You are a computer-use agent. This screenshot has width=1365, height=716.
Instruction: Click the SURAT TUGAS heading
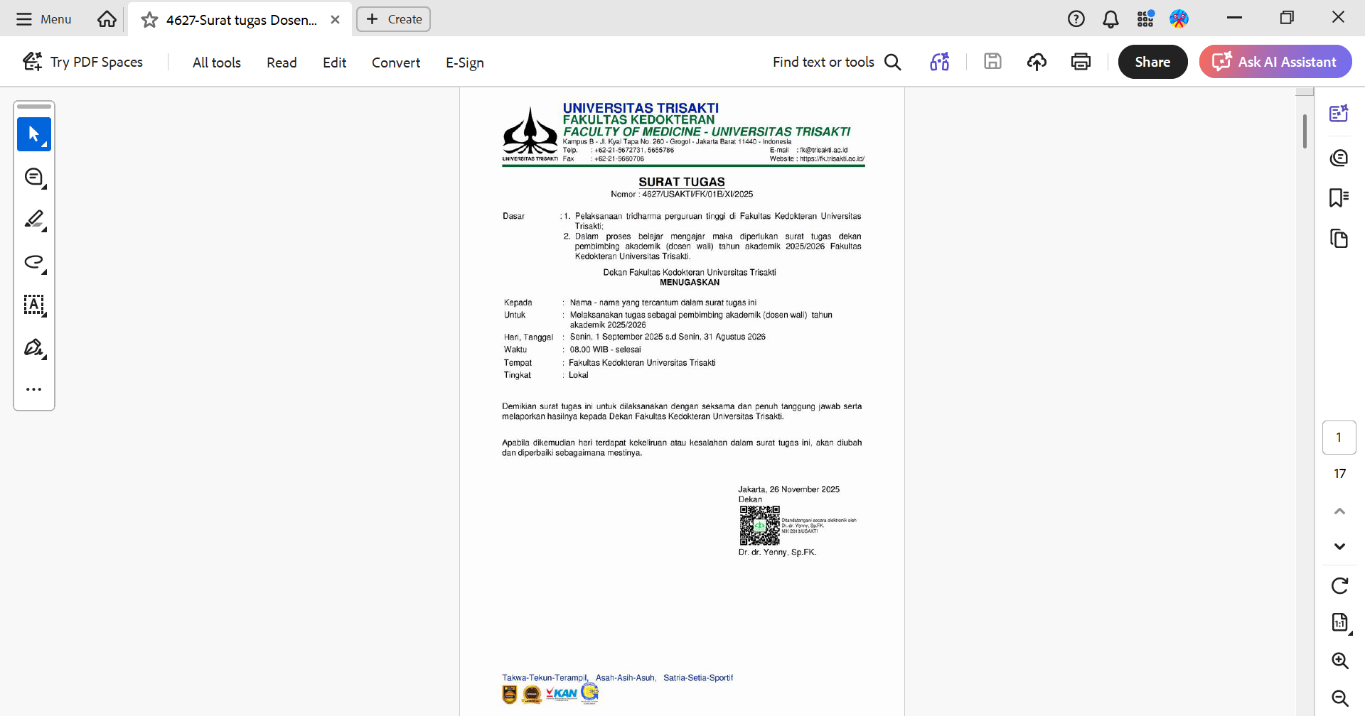(682, 182)
